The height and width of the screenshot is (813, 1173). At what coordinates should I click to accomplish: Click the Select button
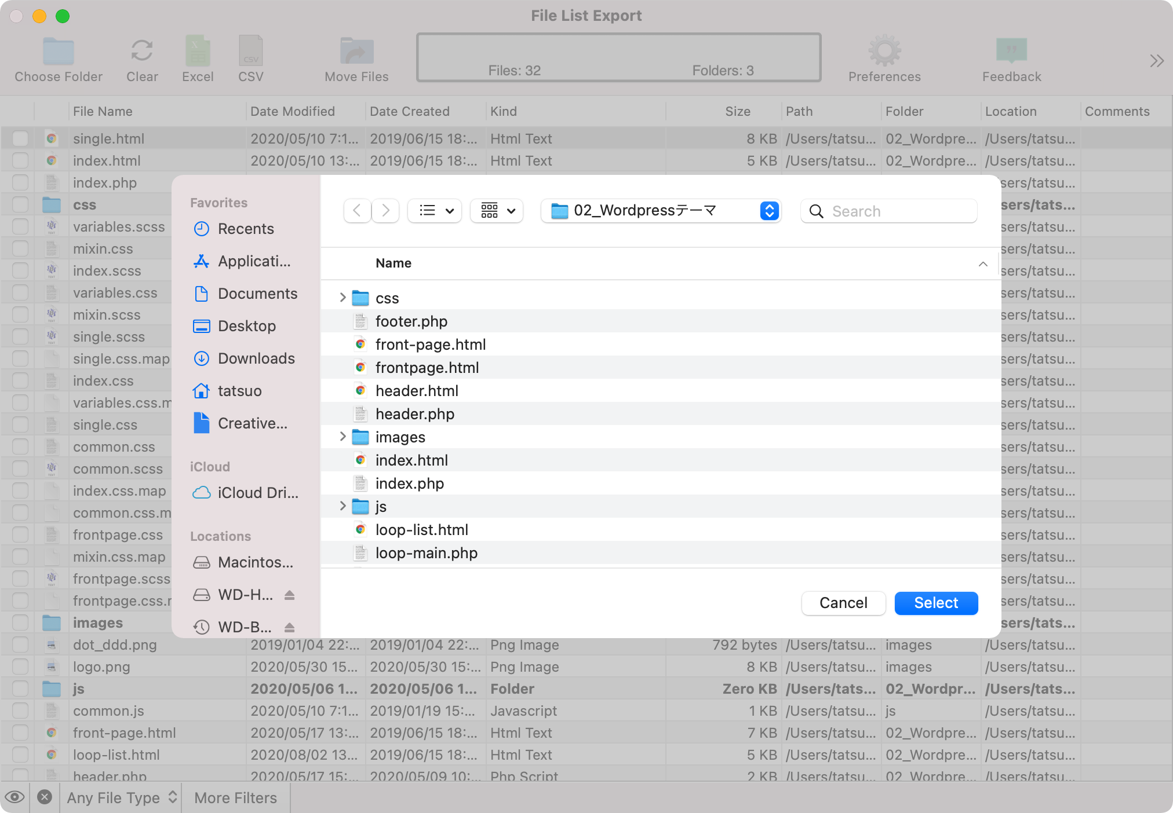pos(935,603)
